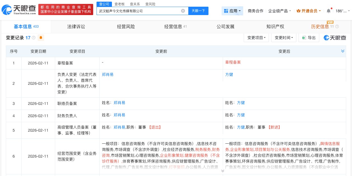Click the Tianyancha logo icon
The image size is (352, 176).
pyautogui.click(x=6, y=9)
